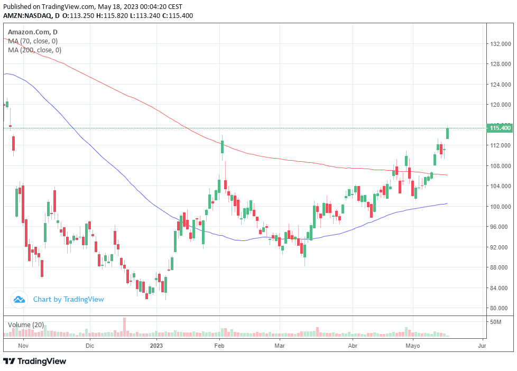Click the C:115.400 close value in header
Viewport: 517px width, 371px height.
(x=178, y=15)
